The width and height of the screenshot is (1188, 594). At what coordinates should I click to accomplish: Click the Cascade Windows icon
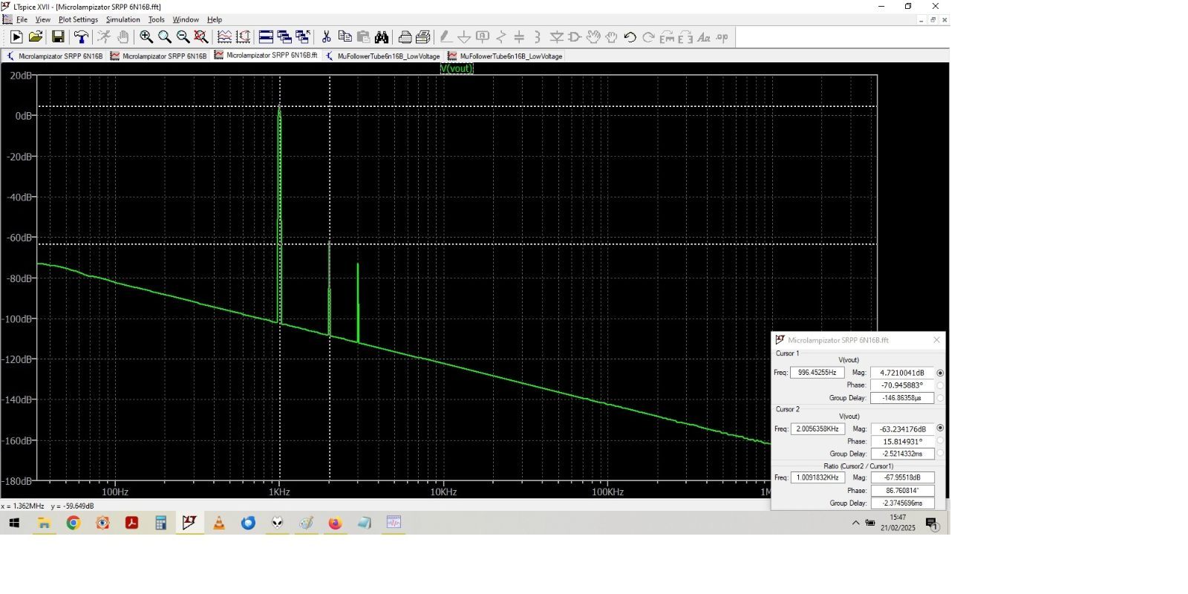pyautogui.click(x=284, y=37)
